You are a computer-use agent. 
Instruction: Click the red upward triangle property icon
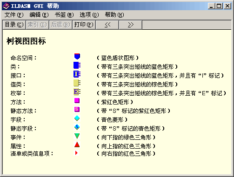pos(77,144)
